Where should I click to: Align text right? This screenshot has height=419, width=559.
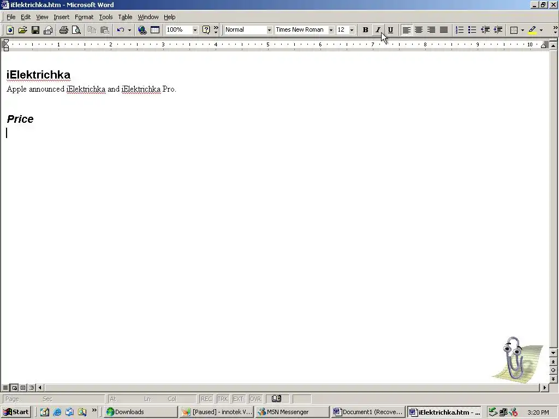tap(431, 30)
